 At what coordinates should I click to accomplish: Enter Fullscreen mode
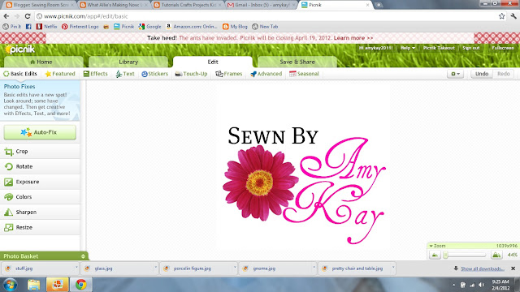pyautogui.click(x=503, y=48)
